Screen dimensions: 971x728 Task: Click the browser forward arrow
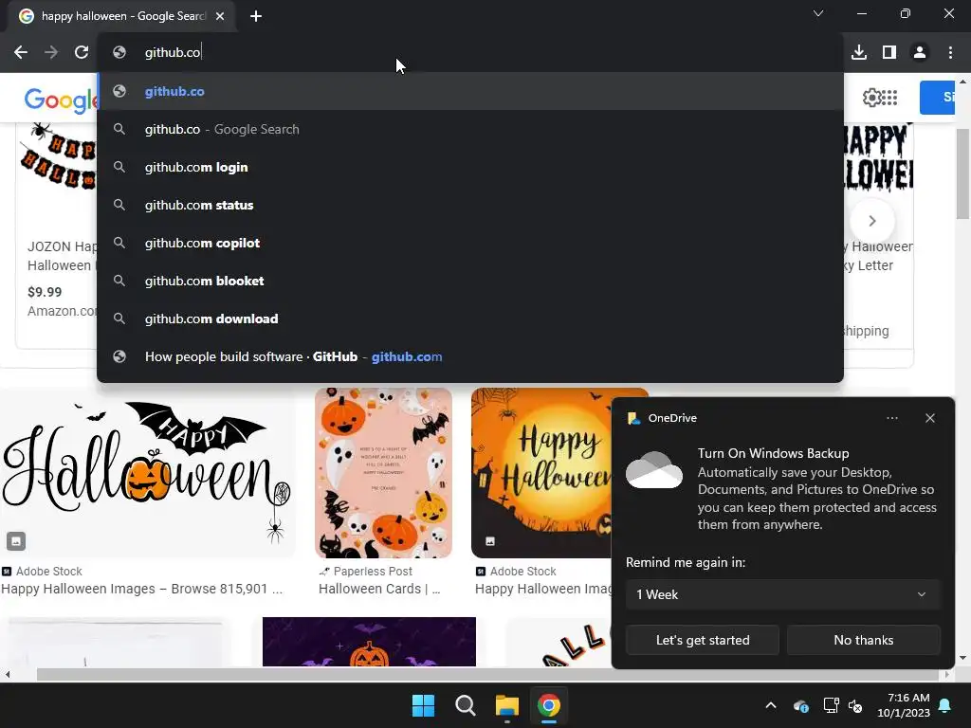click(51, 53)
